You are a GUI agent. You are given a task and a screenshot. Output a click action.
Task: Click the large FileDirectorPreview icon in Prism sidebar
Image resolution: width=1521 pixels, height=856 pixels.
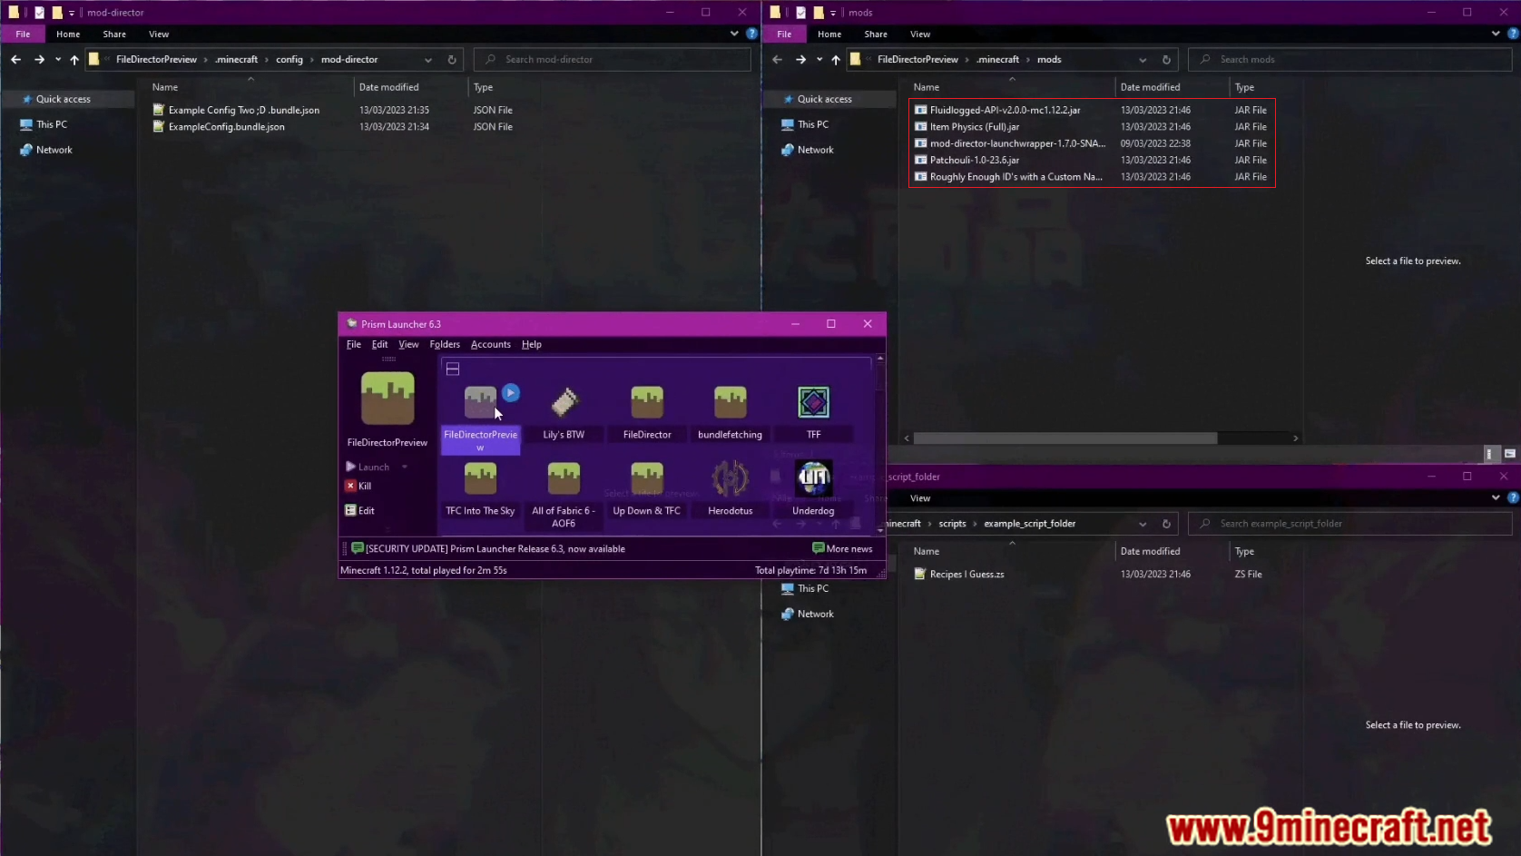[x=388, y=398]
